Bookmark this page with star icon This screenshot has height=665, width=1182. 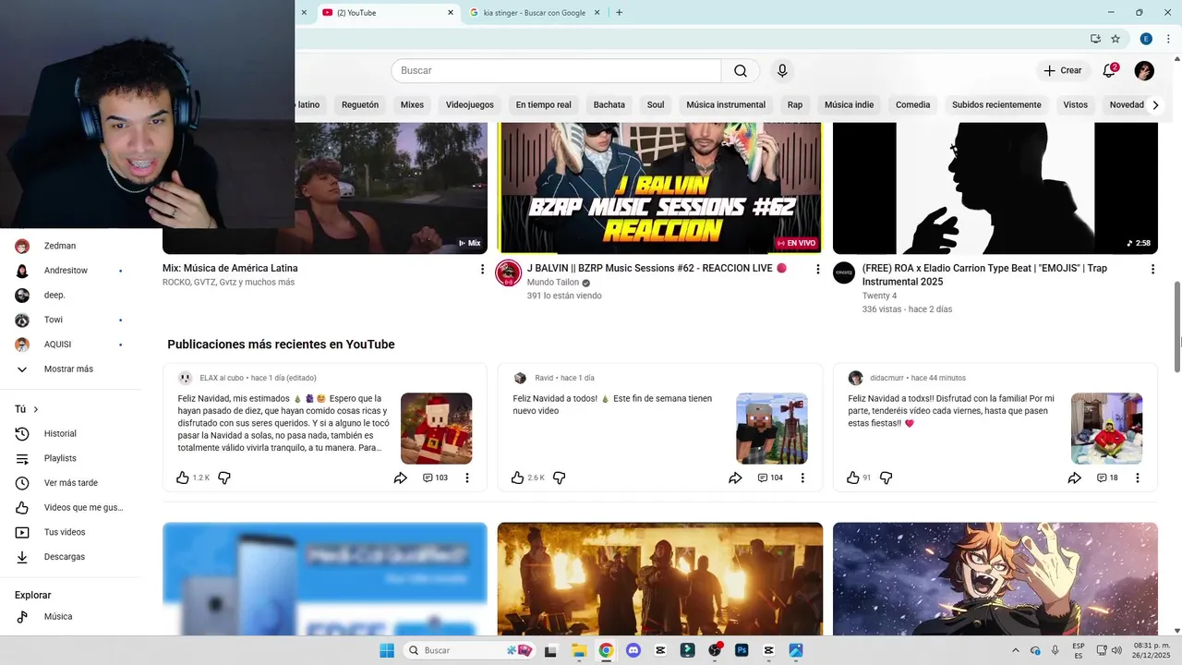1116,39
